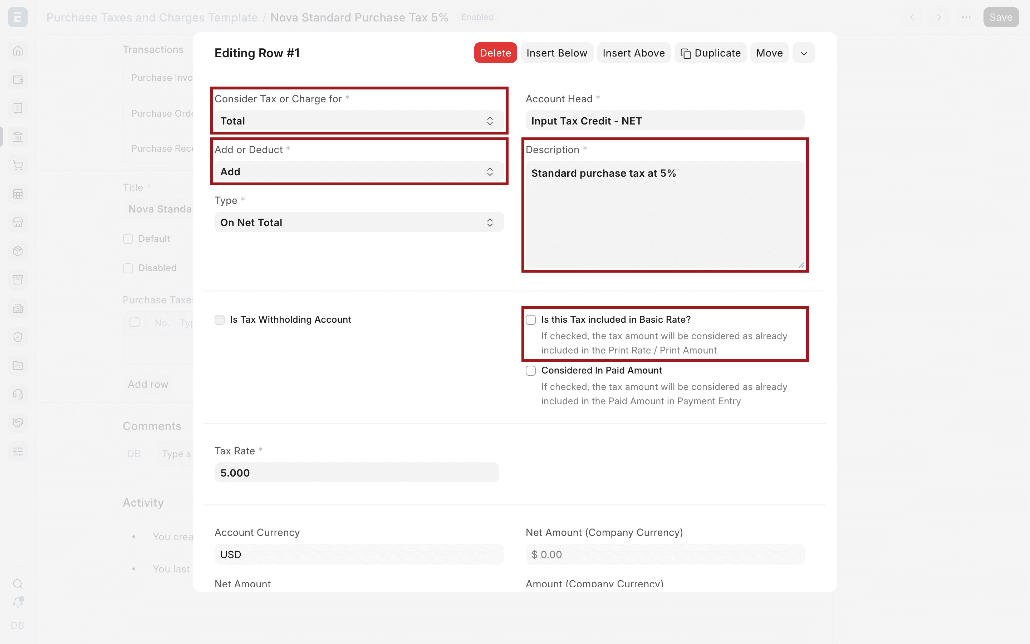This screenshot has width=1030, height=644.
Task: Click the Add row button
Action: point(148,384)
